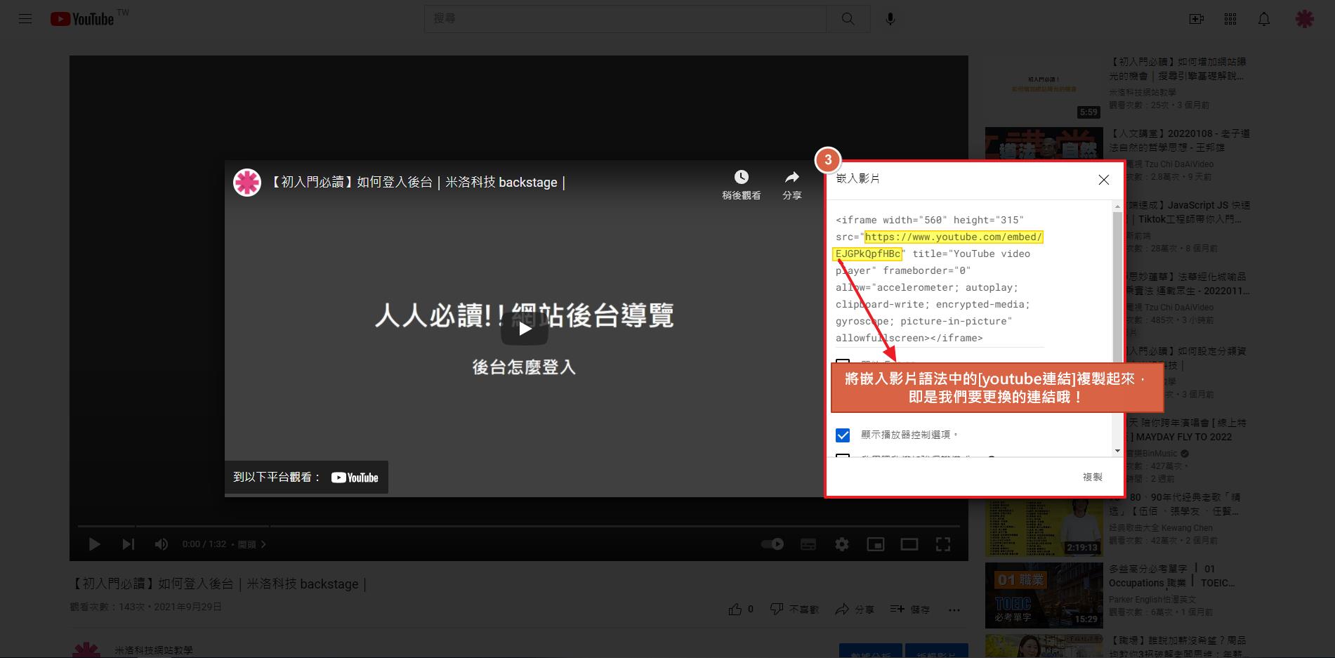Image resolution: width=1335 pixels, height=658 pixels.
Task: Click inside the YouTube search field
Action: [x=625, y=19]
